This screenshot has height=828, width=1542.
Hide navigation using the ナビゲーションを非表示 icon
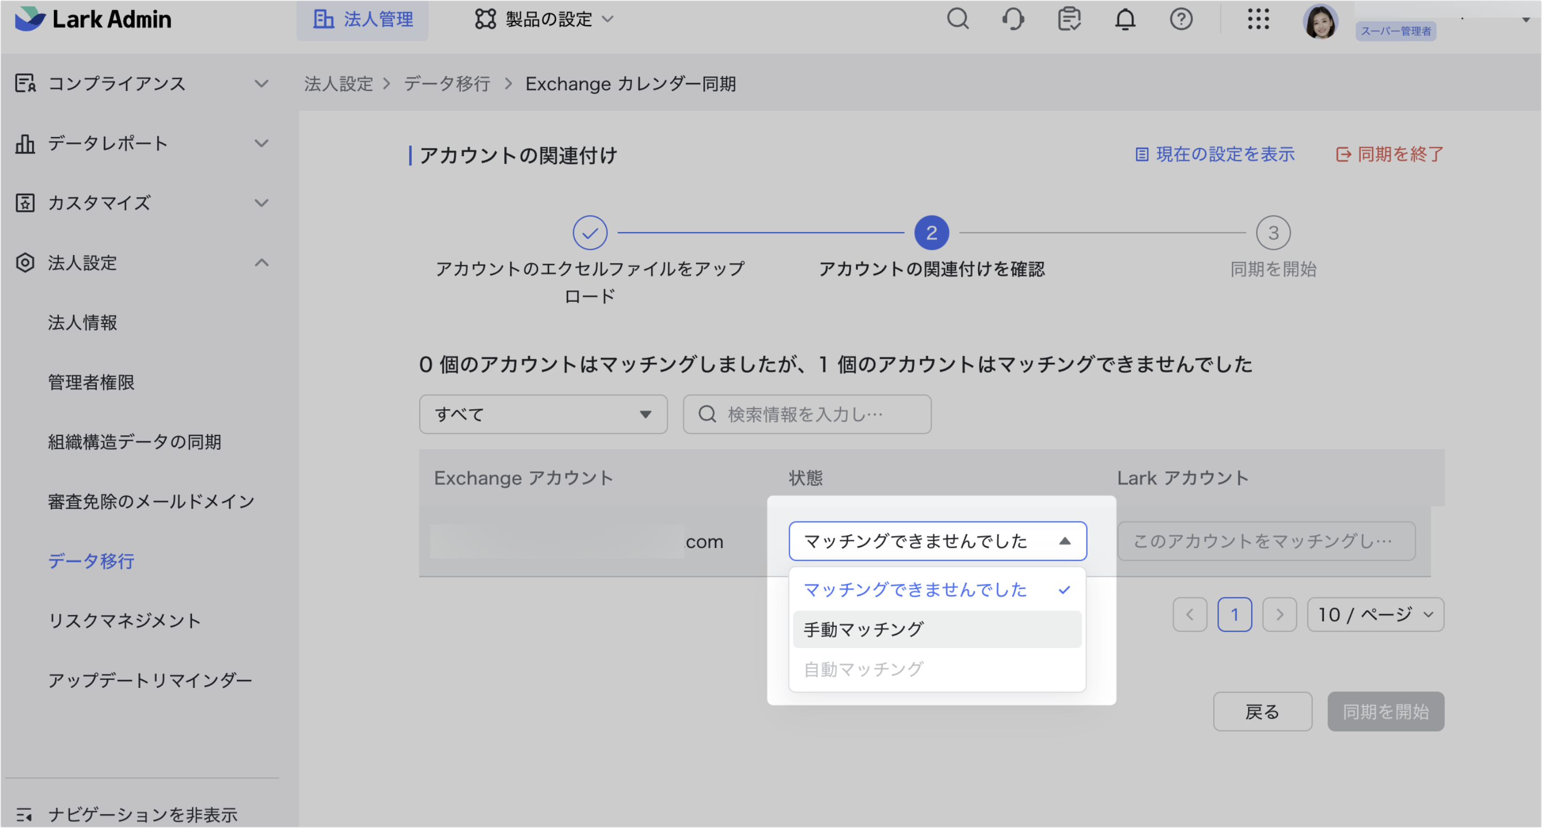coord(25,814)
